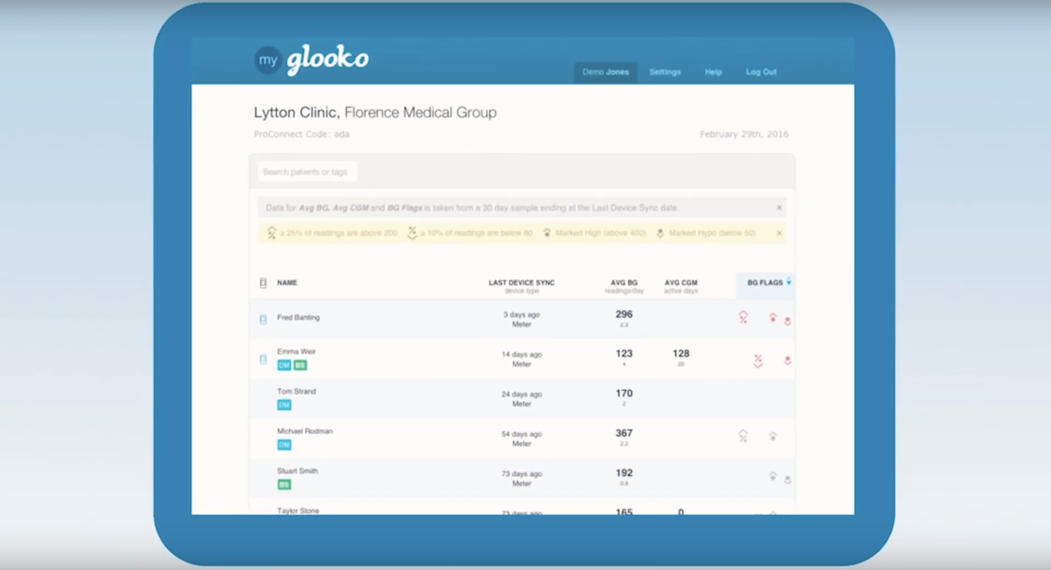Click the low-readings percent flag for Emma Weir
The image size is (1051, 570).
tap(758, 361)
